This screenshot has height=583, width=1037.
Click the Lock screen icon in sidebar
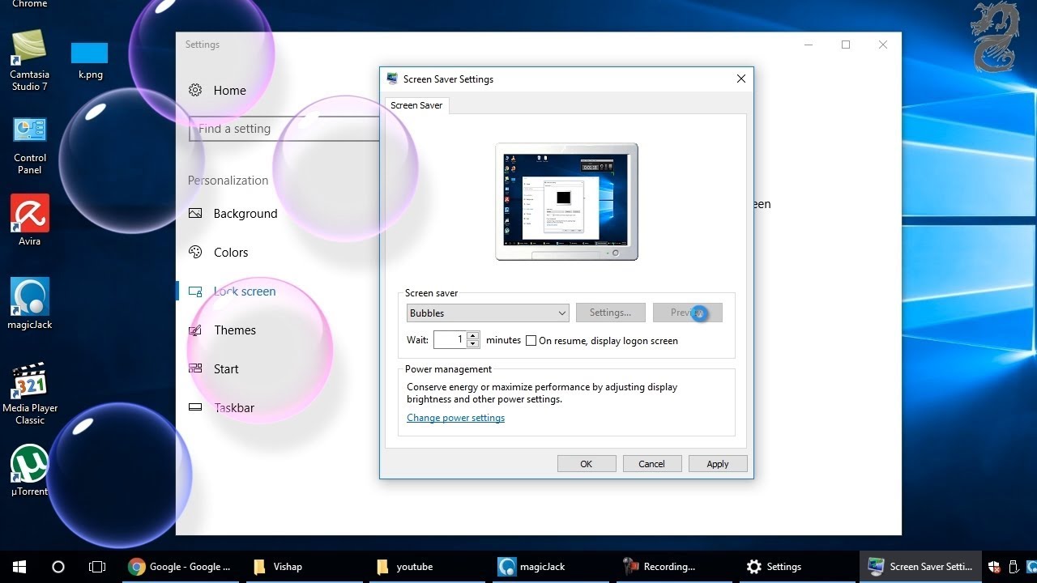tap(195, 291)
